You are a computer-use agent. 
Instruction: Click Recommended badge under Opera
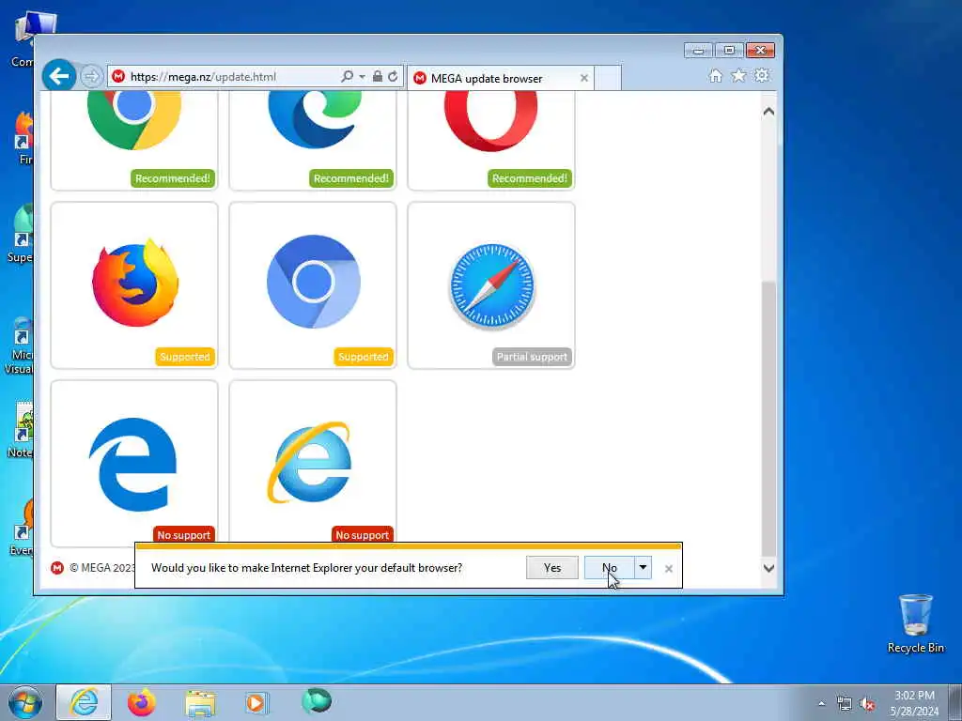(x=530, y=178)
